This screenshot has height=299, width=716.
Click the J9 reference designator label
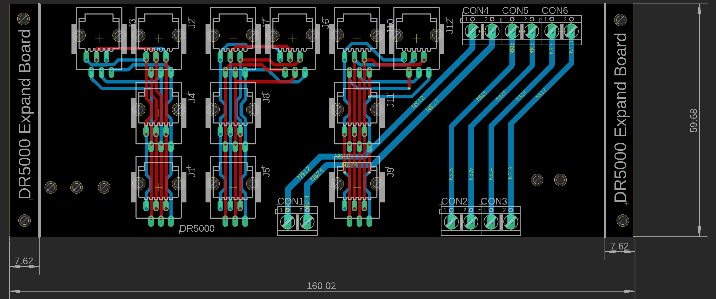pyautogui.click(x=390, y=172)
